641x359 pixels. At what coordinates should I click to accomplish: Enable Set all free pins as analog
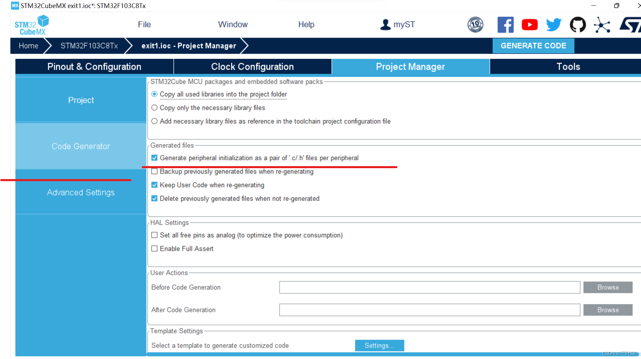point(154,235)
